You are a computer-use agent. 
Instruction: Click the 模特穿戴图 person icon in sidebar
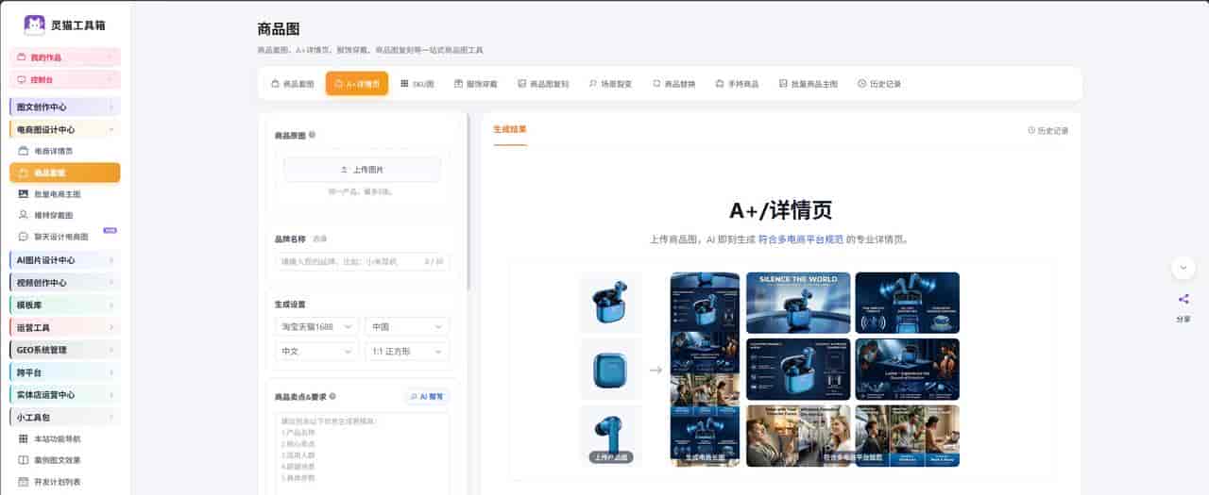24,215
